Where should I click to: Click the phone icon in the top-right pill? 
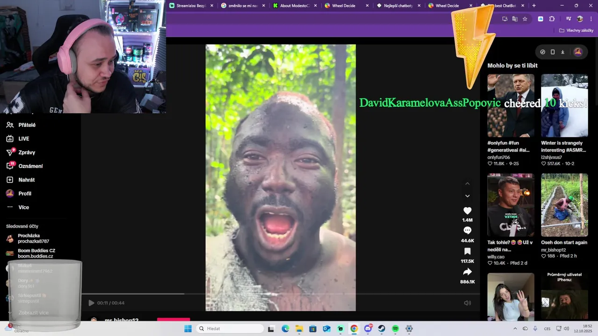point(553,52)
